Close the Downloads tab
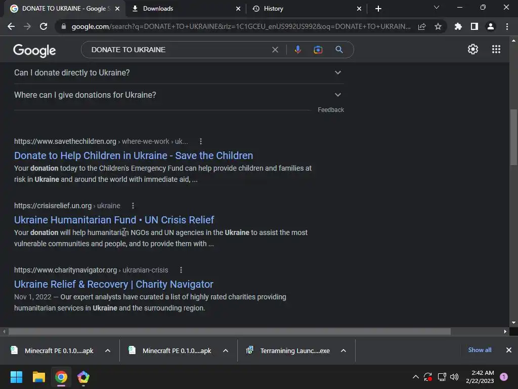Viewport: 518px width, 389px height. (238, 9)
